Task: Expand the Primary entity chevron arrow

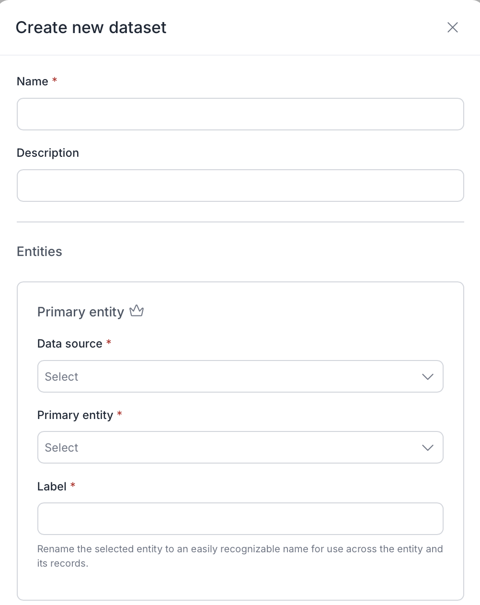Action: (x=428, y=447)
